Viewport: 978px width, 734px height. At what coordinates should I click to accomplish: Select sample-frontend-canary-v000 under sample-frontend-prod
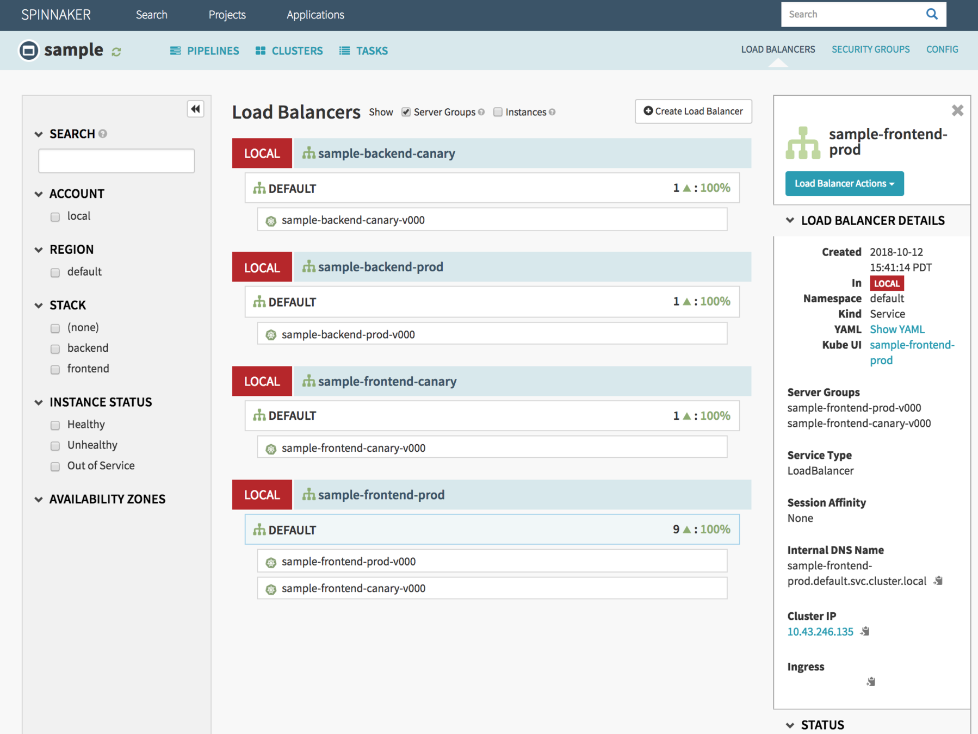click(492, 588)
